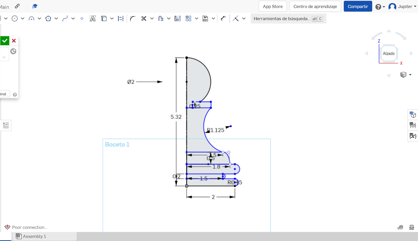Screen dimensions: 418x241
Task: Expand the Trim tool dropdown arrow
Action: [x=152, y=19]
